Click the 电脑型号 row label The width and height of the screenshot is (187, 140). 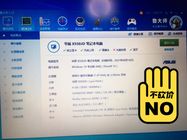coord(53,61)
